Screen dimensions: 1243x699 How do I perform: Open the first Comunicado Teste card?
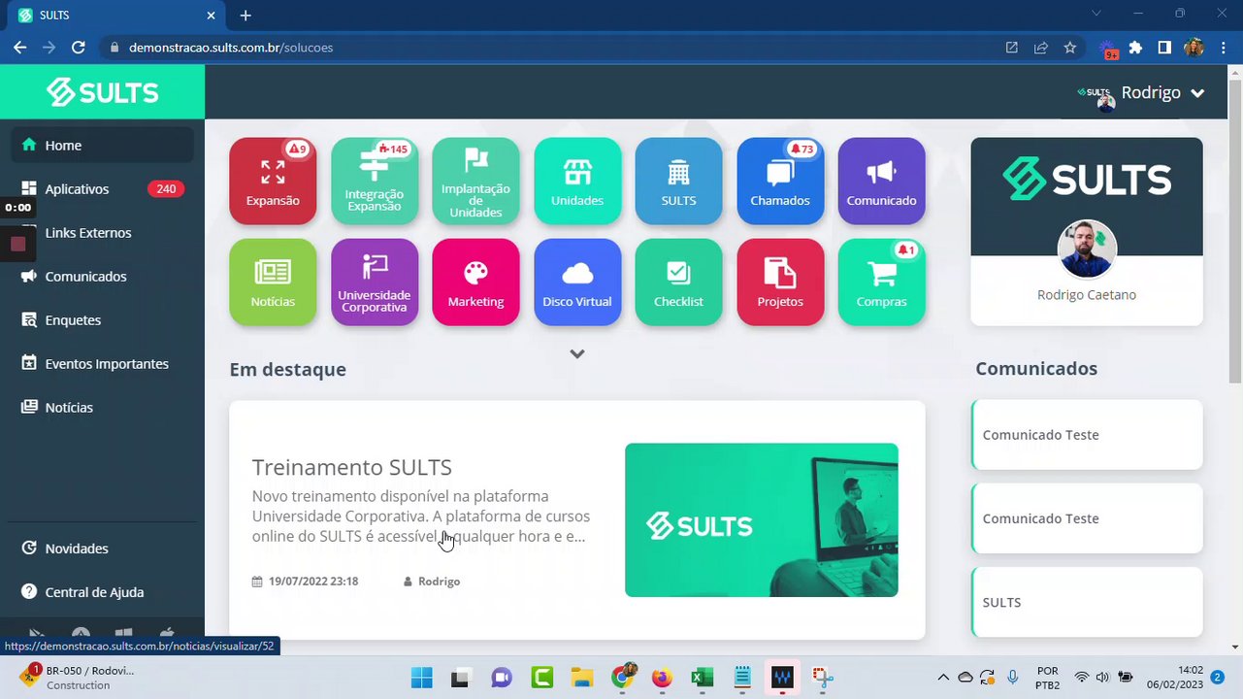[1087, 435]
